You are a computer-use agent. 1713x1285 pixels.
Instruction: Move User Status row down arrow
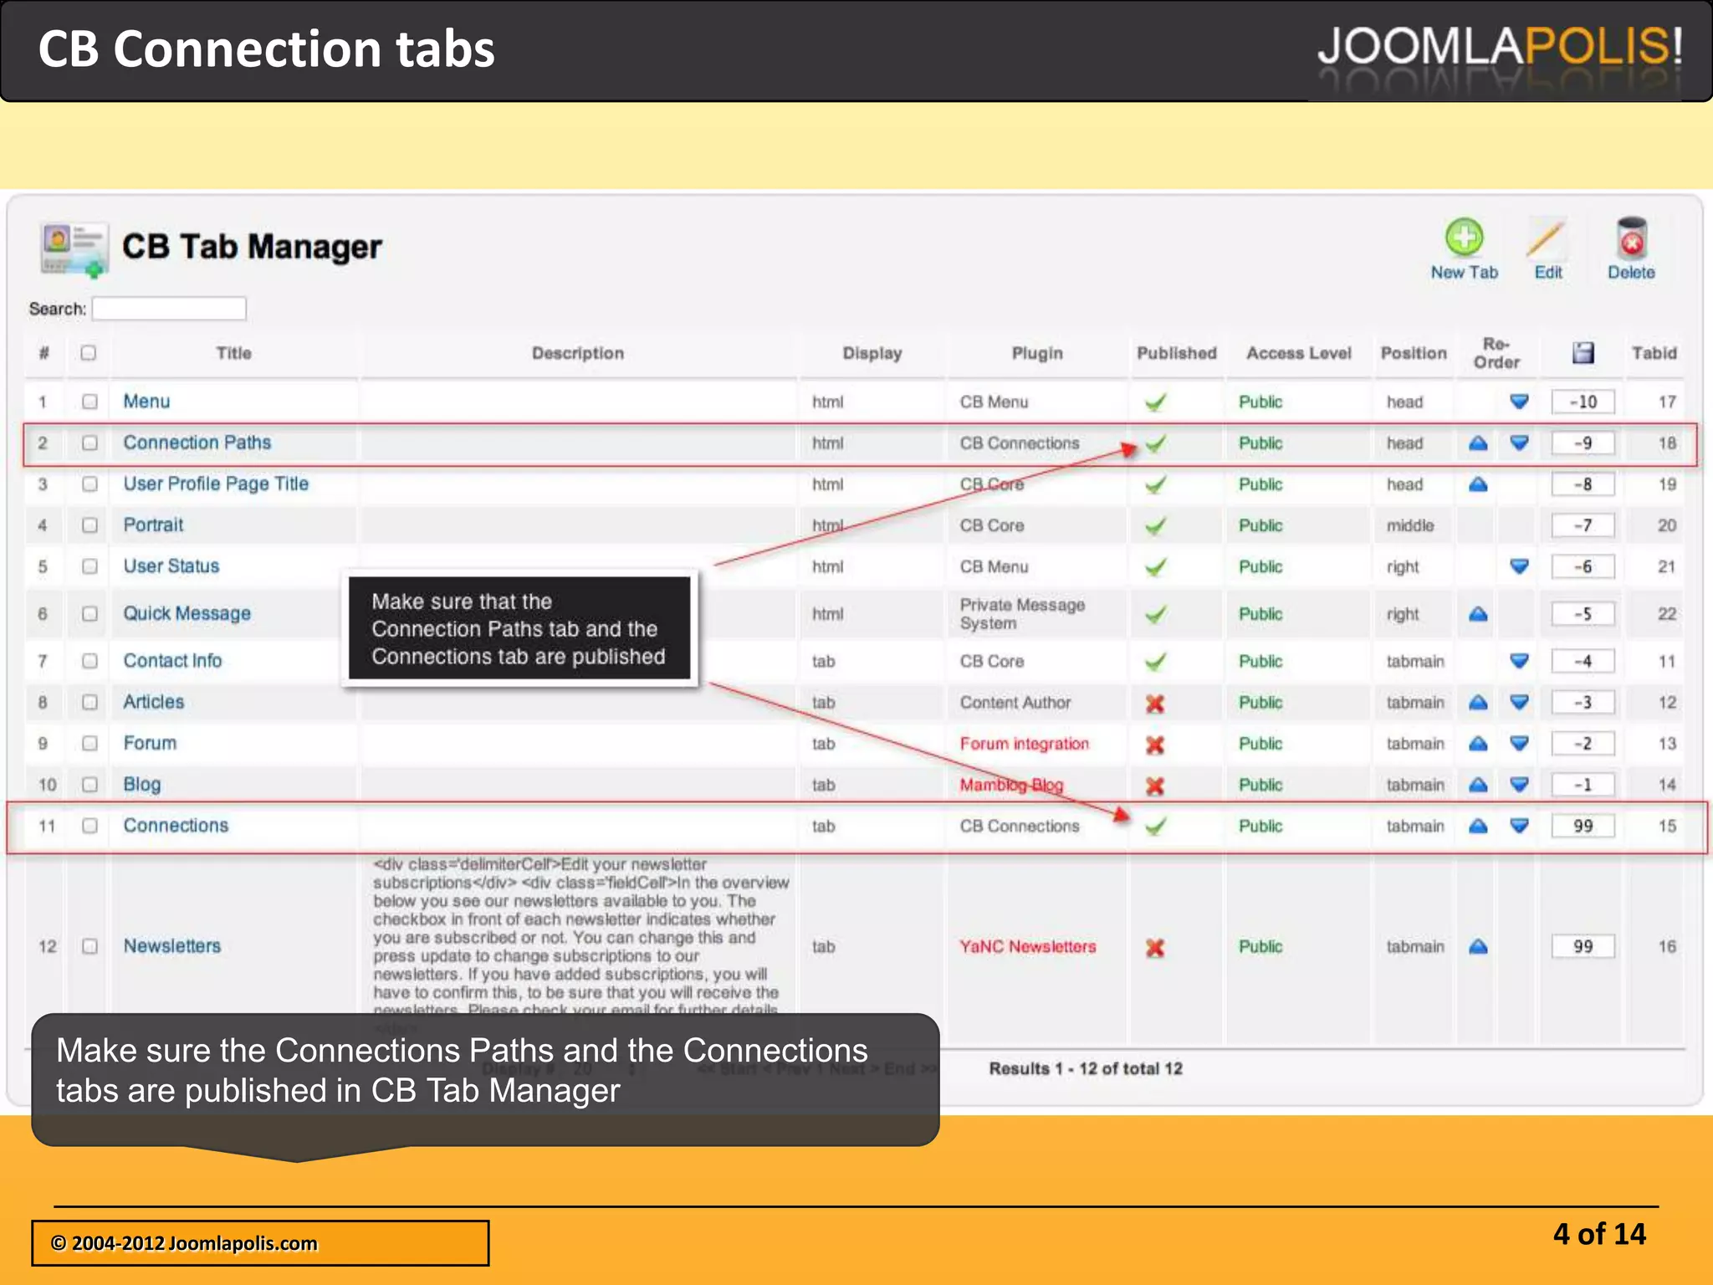pos(1520,566)
